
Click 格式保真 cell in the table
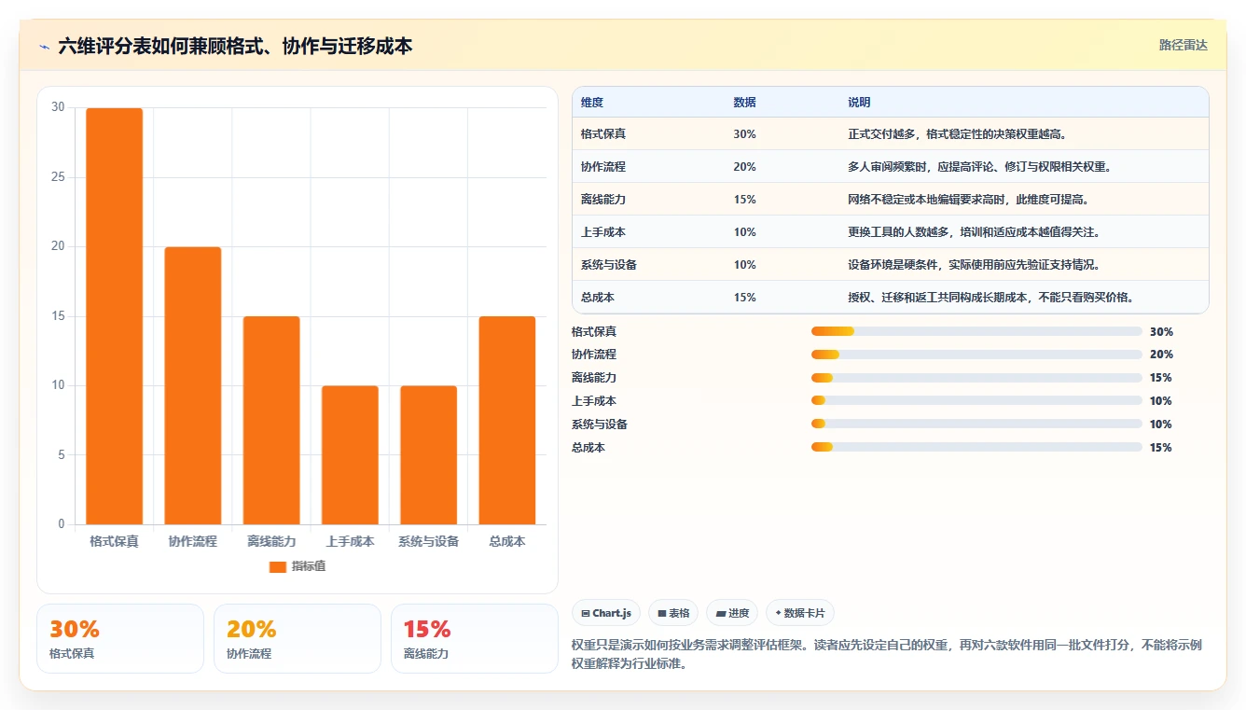pos(603,134)
